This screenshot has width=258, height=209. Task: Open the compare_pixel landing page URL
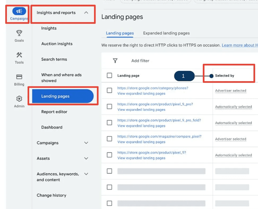click(x=159, y=137)
